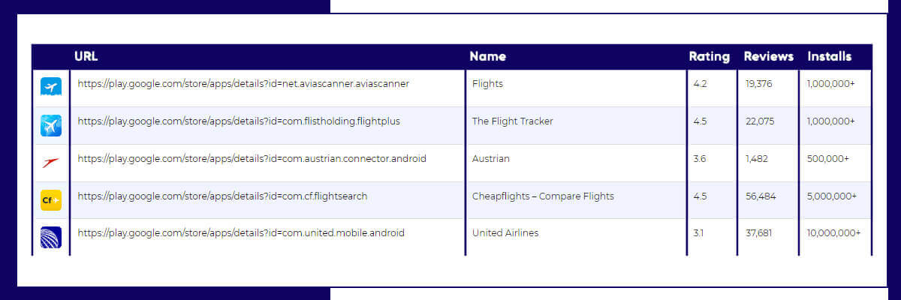Click the United Airlines globe icon
Image resolution: width=901 pixels, height=300 pixels.
[51, 237]
